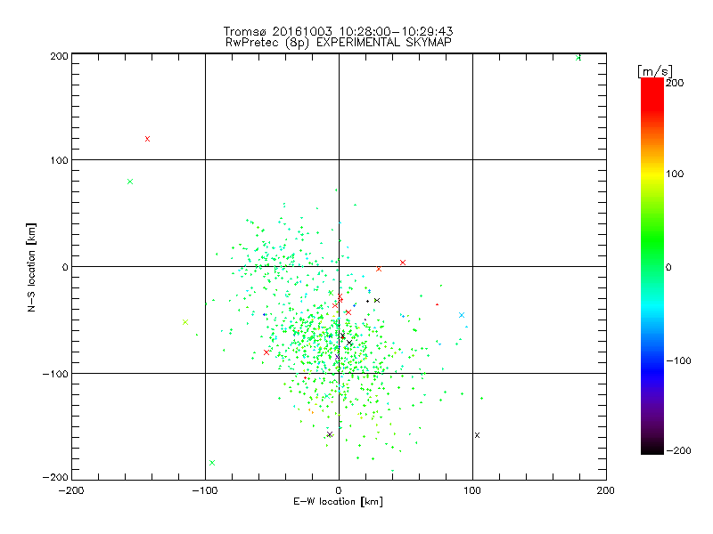Image resolution: width=713 pixels, height=534 pixels.
Task: Click the colorbar's '-100' label
Action: point(678,360)
